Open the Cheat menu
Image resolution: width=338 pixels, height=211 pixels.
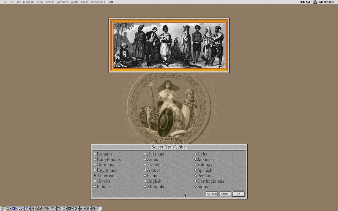(85, 2)
